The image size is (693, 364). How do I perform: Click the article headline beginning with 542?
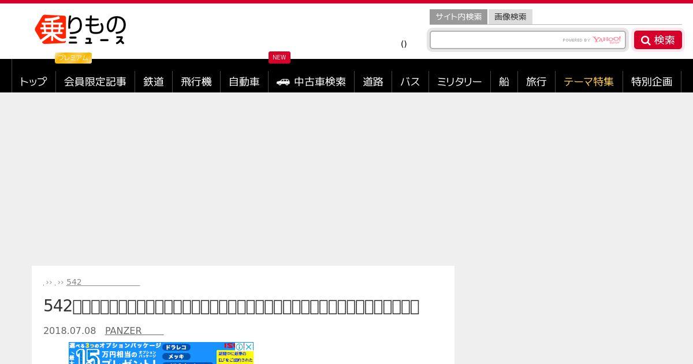tap(231, 306)
